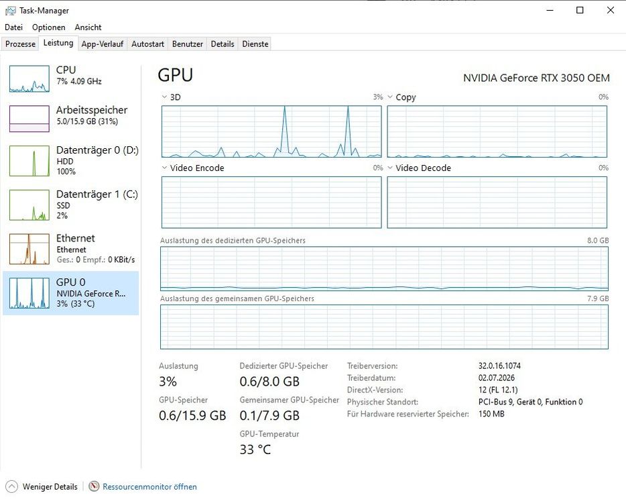This screenshot has width=626, height=503.
Task: Select Datenträger 0 (D:) HDD graph
Action: [29, 160]
